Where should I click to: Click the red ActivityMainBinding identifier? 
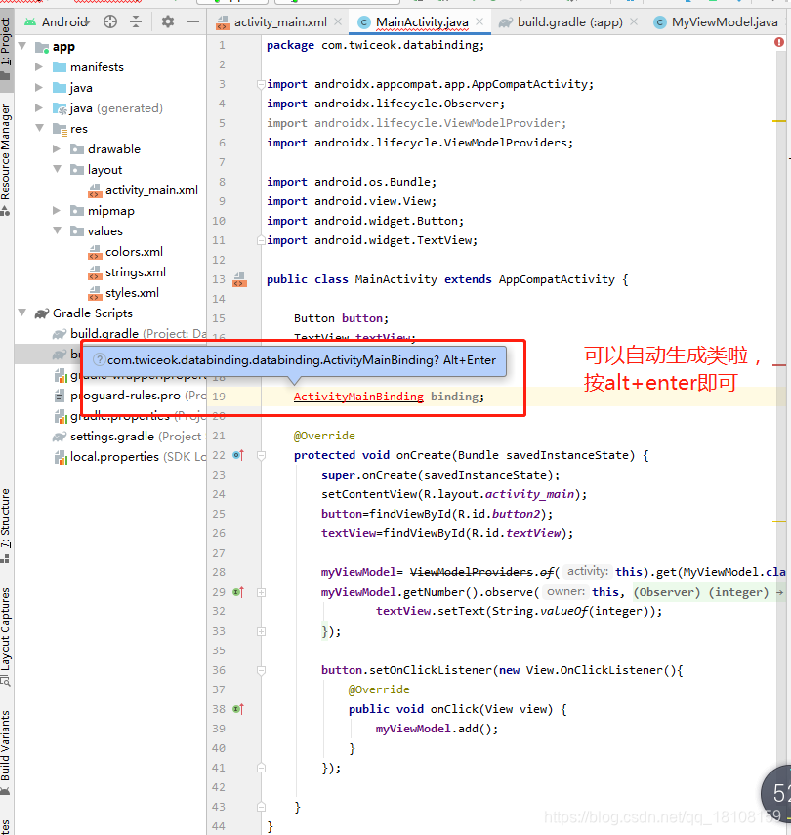click(x=358, y=397)
